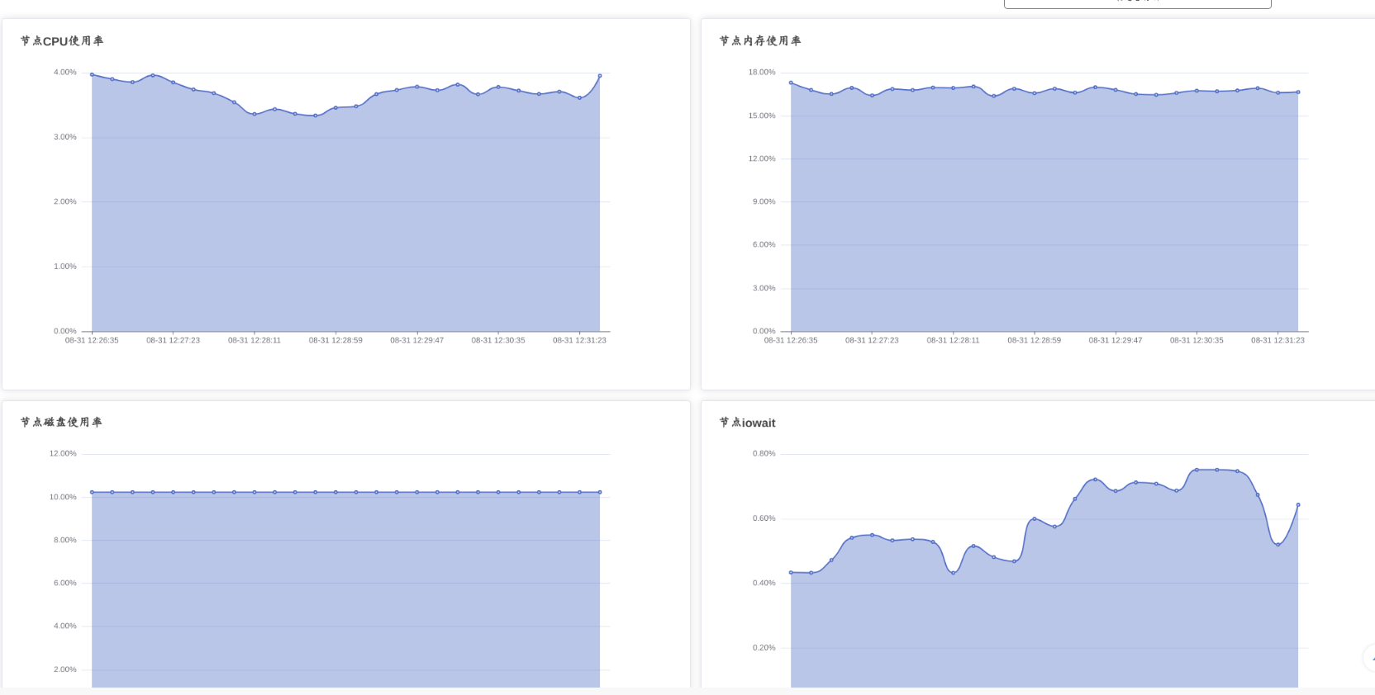Click the back-to-top arrow button
This screenshot has height=695, width=1375.
tap(1370, 658)
